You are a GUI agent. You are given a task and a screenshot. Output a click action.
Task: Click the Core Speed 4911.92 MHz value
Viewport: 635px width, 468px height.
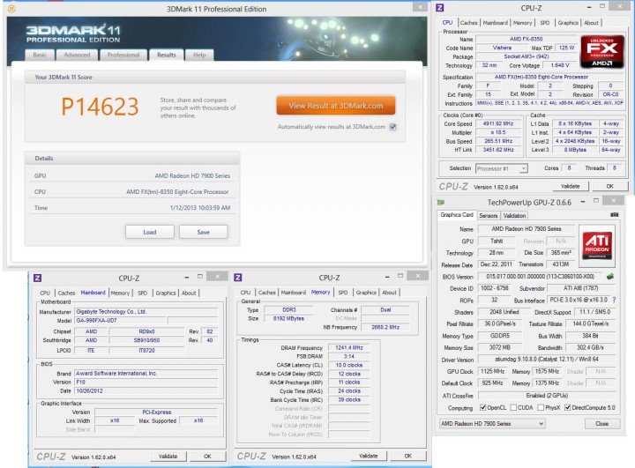(498, 123)
